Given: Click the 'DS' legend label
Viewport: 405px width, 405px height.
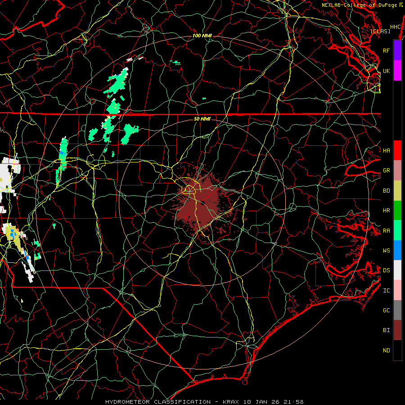Looking at the screenshot, I should 387,270.
